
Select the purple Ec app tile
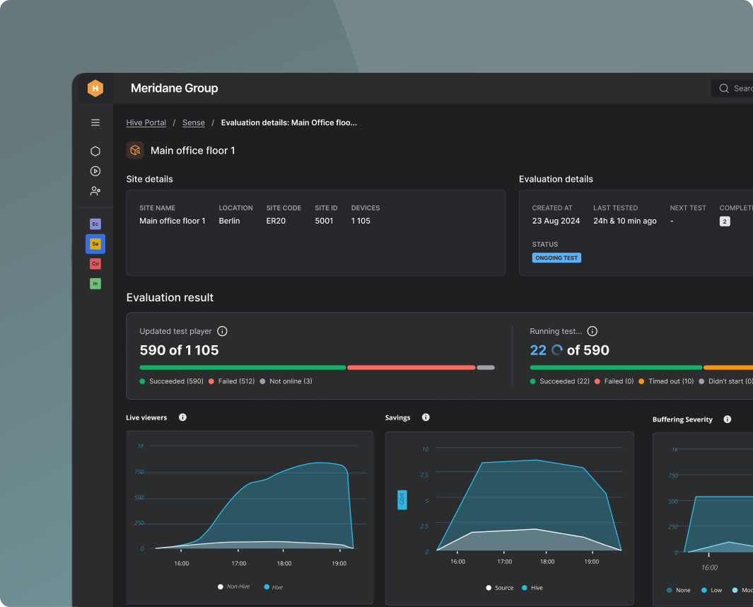95,224
